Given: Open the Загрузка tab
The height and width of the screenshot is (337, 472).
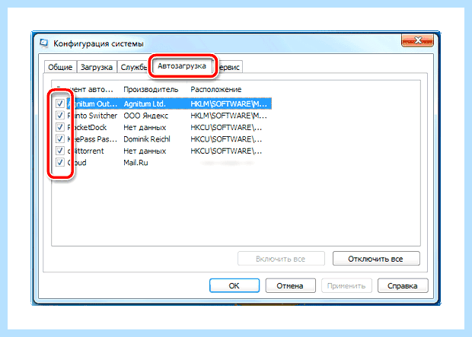Looking at the screenshot, I should (97, 67).
